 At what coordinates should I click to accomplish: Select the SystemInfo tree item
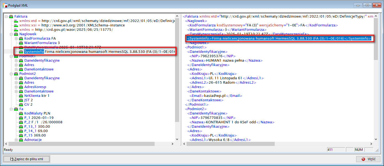34,51
